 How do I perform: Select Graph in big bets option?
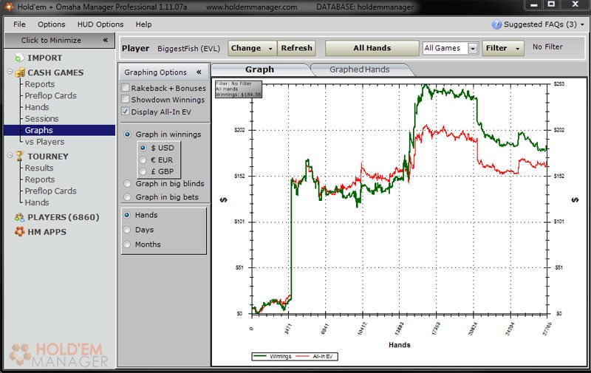pos(127,197)
